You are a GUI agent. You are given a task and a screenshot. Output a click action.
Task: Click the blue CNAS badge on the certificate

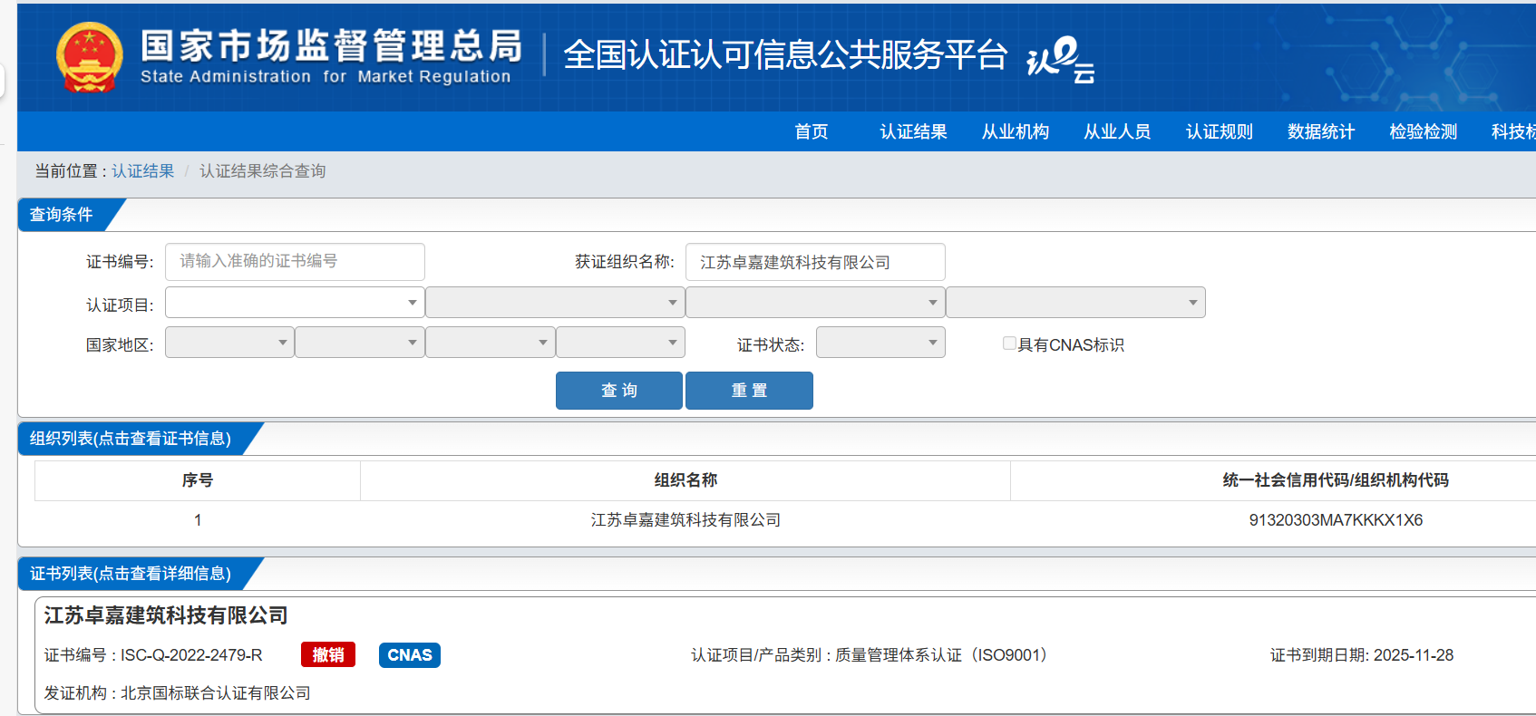click(410, 655)
